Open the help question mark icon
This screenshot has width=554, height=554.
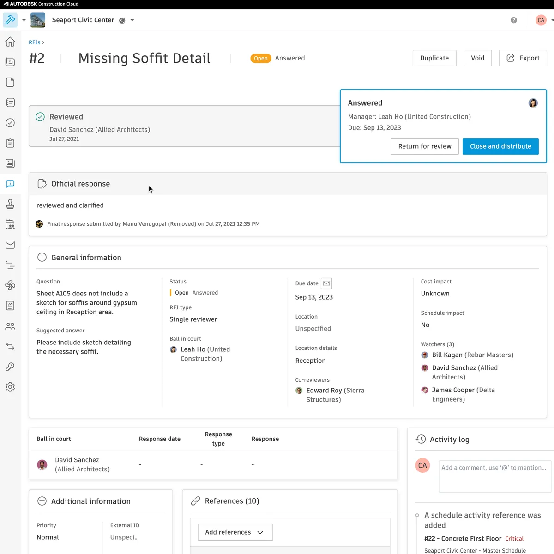514,20
